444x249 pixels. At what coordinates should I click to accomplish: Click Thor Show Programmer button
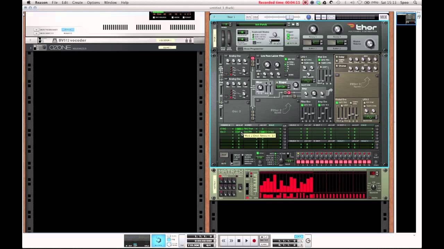(x=240, y=49)
